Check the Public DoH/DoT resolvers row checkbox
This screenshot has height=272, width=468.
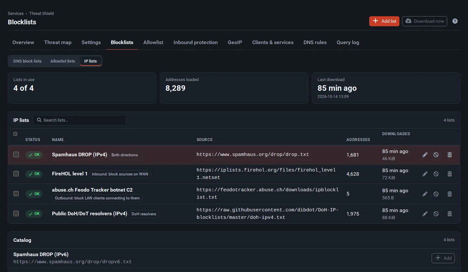coord(16,214)
